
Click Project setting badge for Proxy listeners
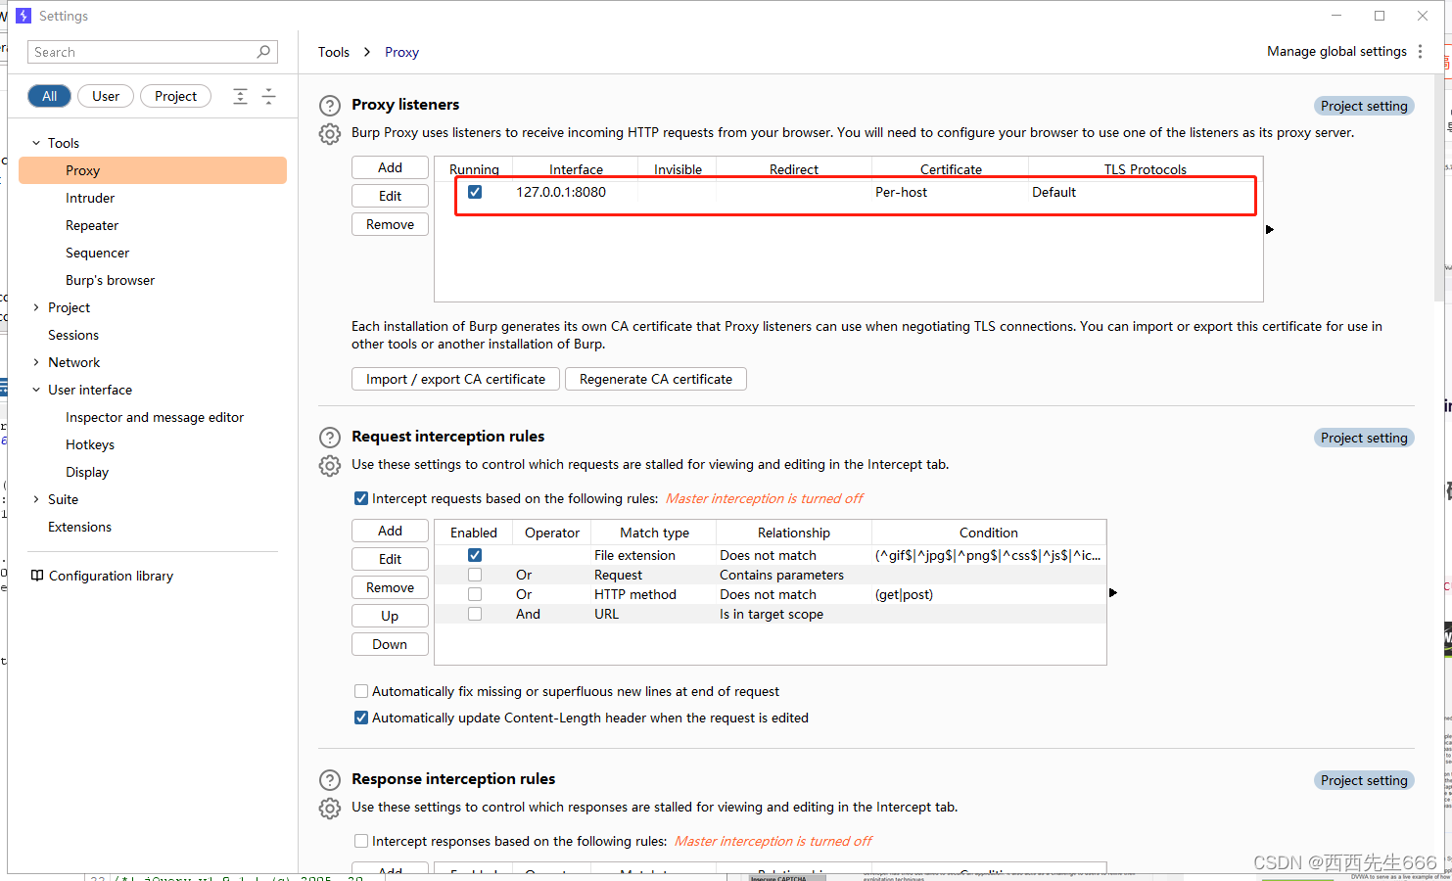1364,106
